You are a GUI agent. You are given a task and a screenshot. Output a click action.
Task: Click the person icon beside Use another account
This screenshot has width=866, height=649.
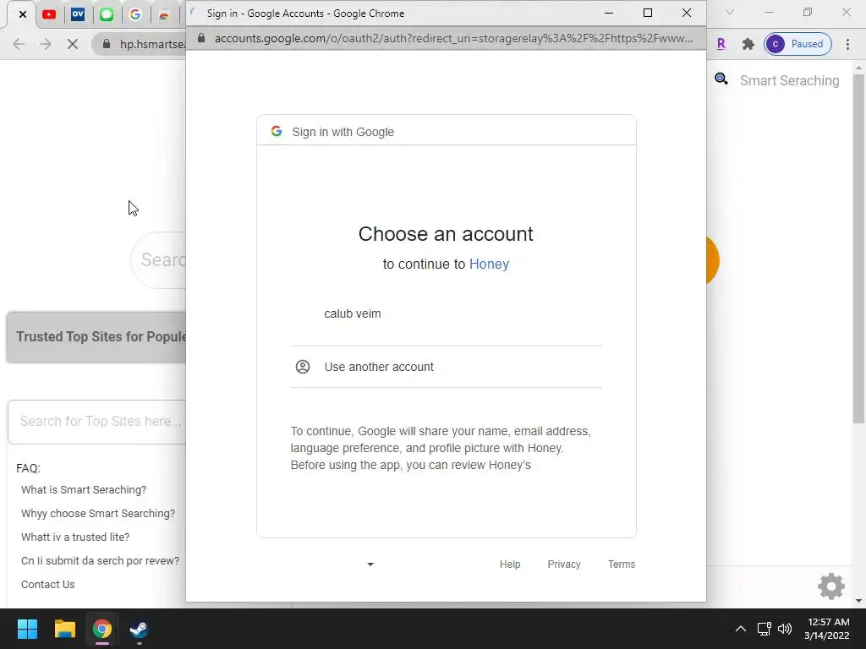click(303, 367)
